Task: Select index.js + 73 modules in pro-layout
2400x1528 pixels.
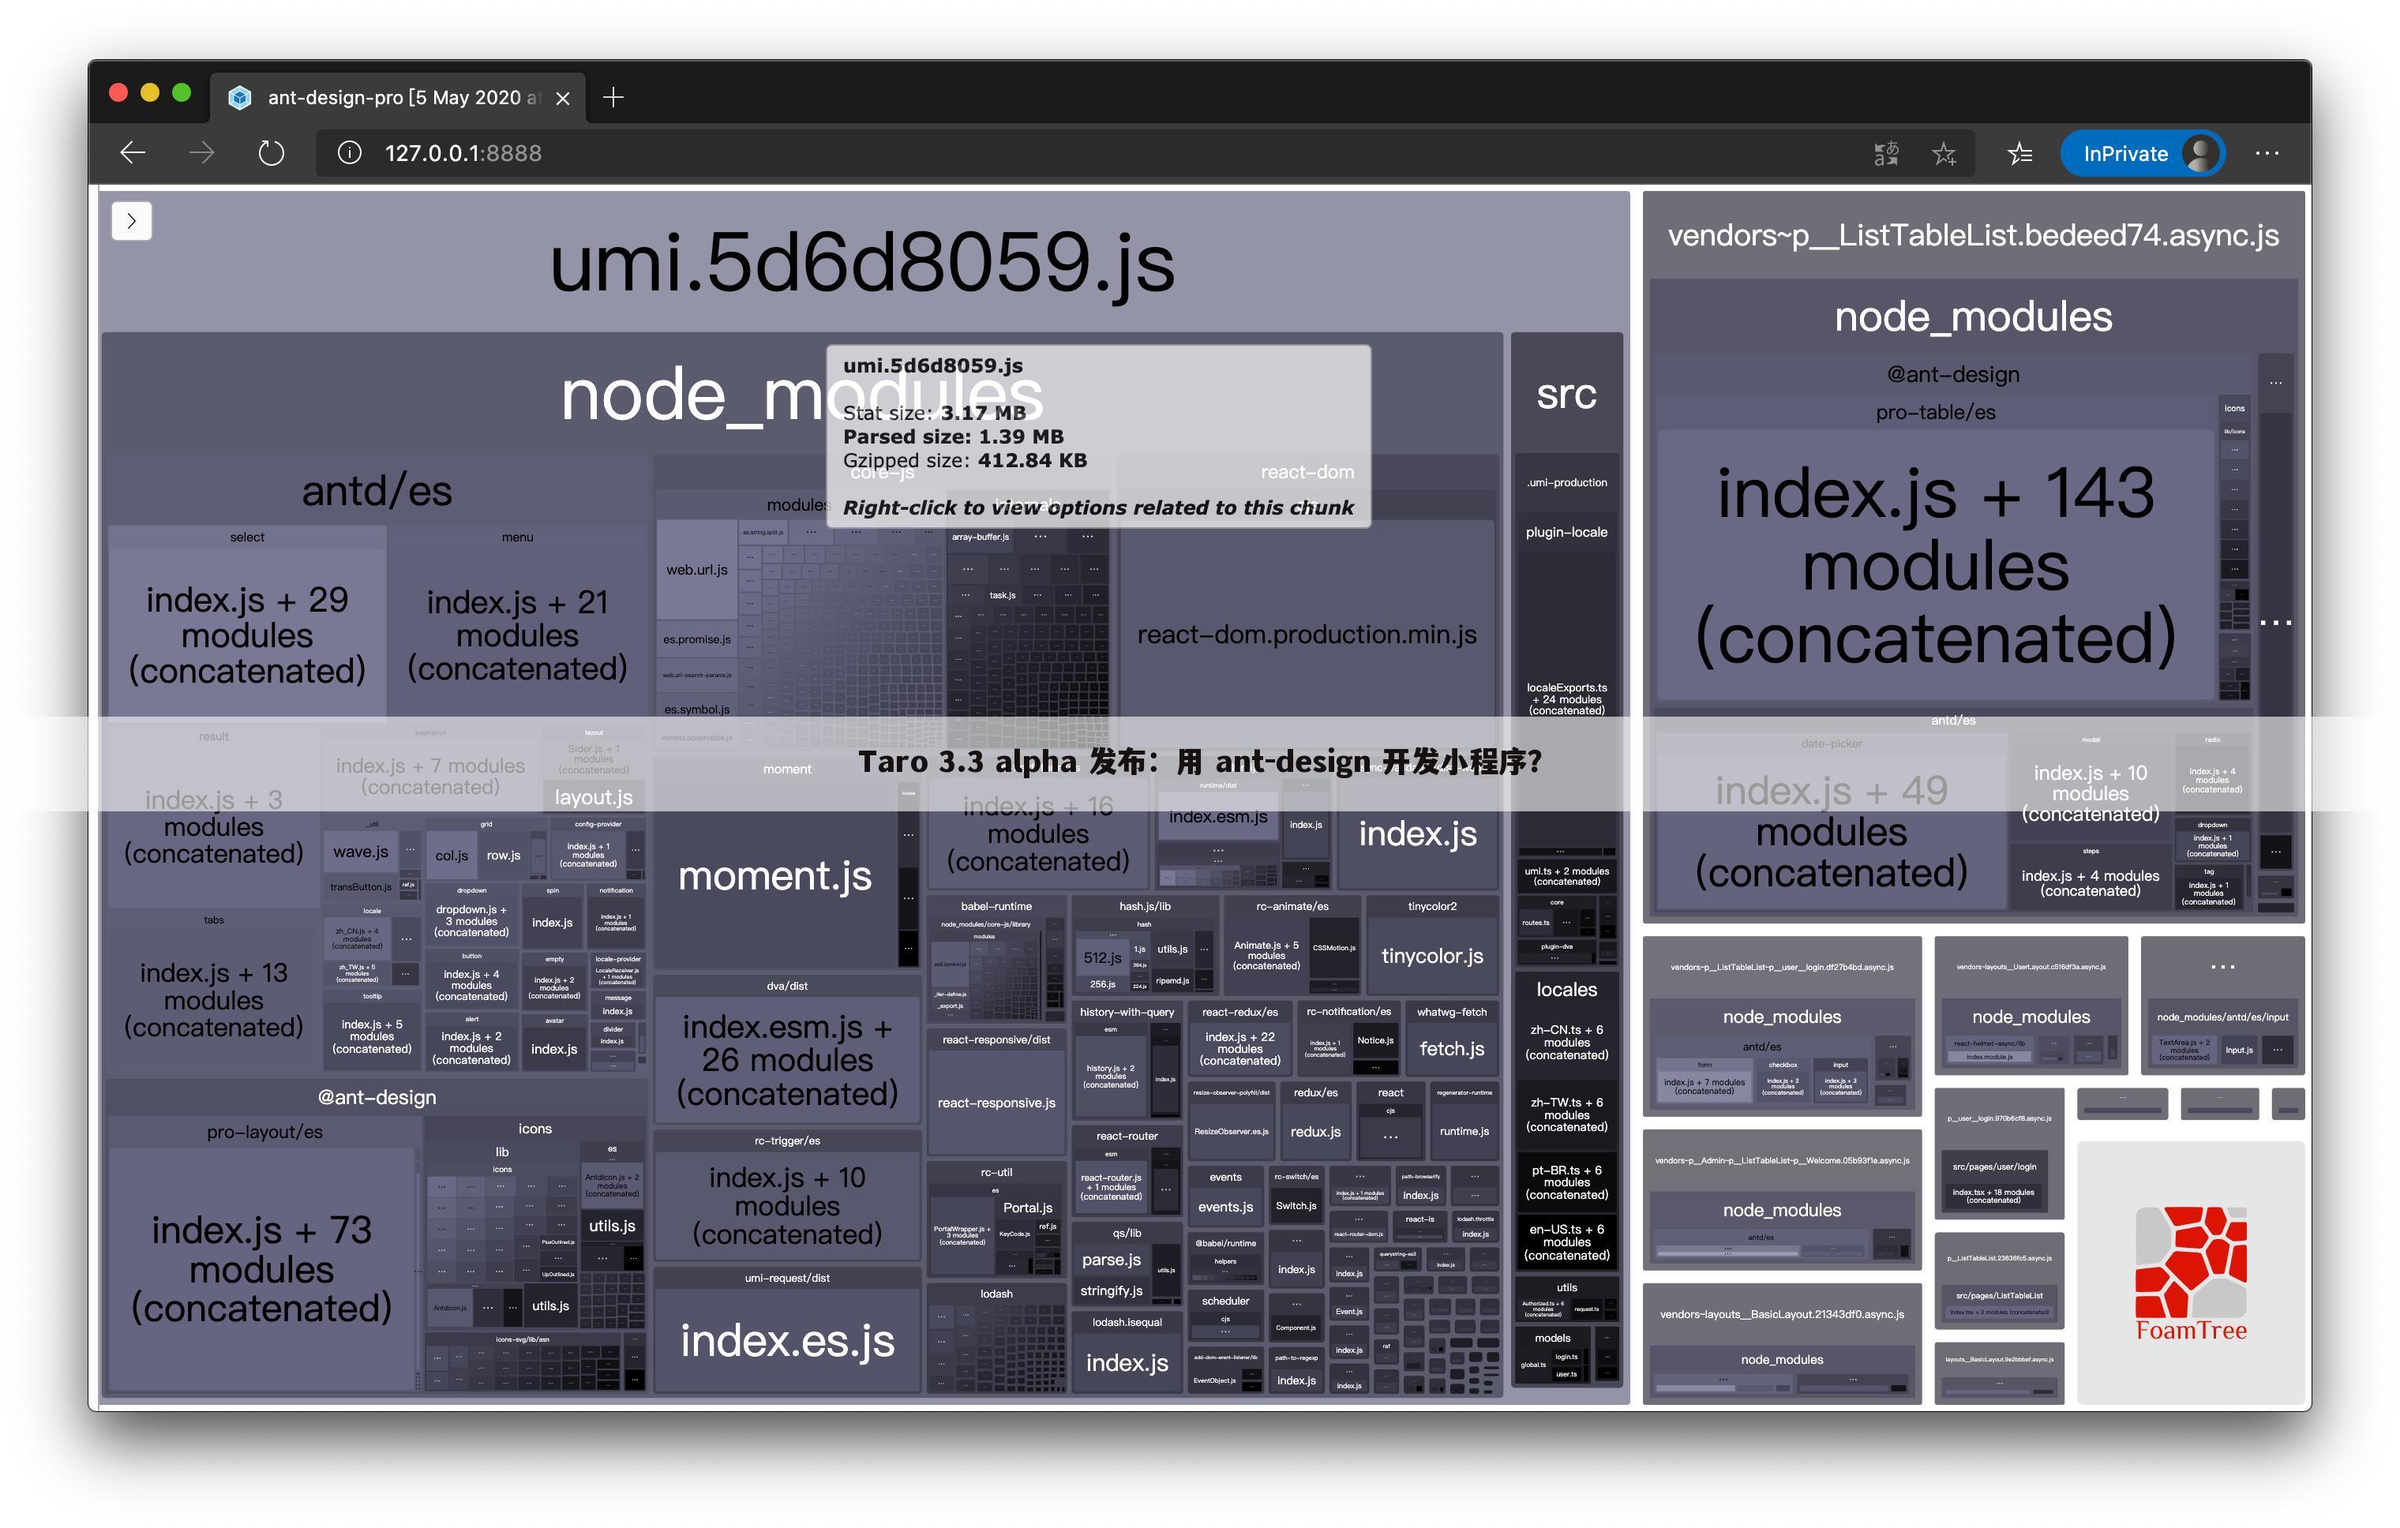Action: (x=261, y=1268)
